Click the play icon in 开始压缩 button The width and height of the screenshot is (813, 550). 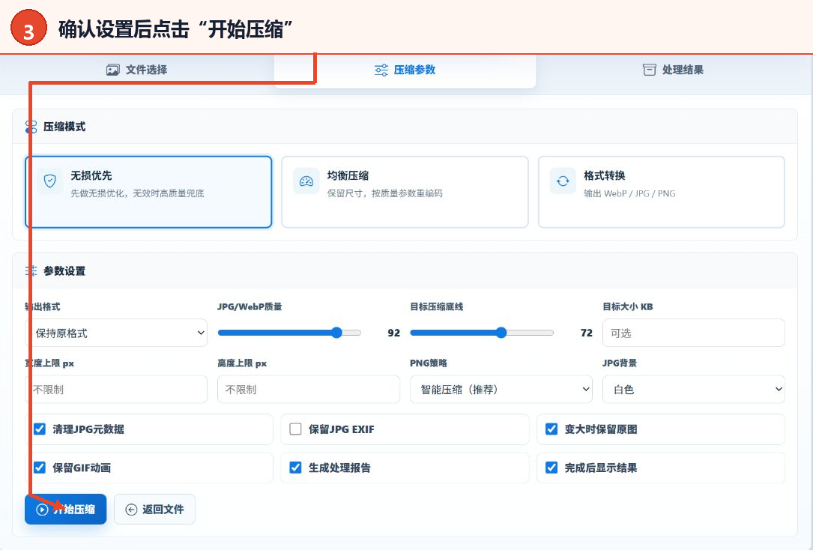pos(42,510)
